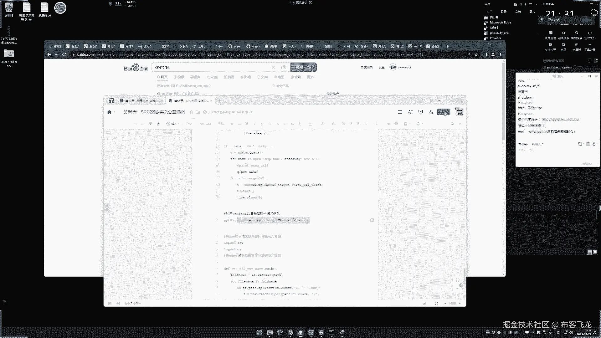
Task: Start presentation mode in document editor
Action: 421,112
